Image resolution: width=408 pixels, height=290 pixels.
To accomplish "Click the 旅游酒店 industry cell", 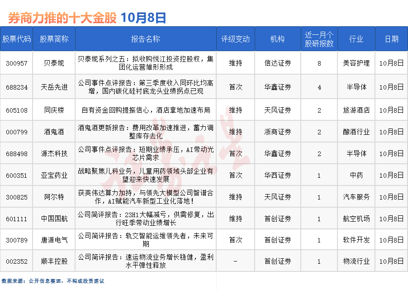I will (356, 110).
